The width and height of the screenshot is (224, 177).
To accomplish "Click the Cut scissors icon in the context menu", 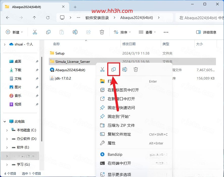I will click(102, 69).
